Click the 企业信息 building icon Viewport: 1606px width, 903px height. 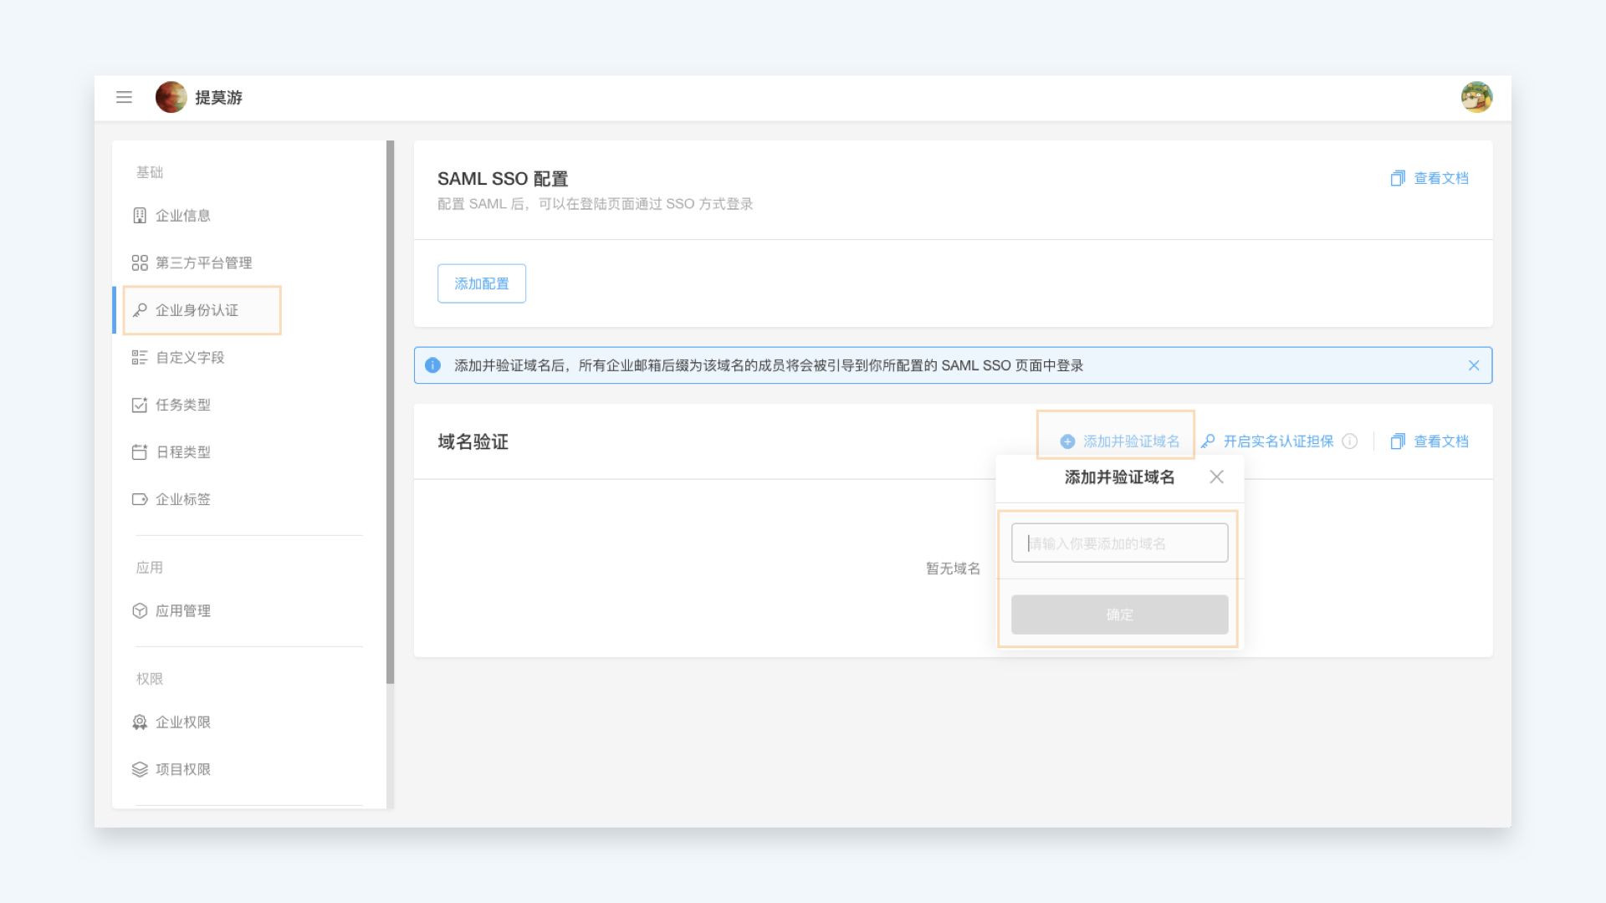tap(140, 216)
